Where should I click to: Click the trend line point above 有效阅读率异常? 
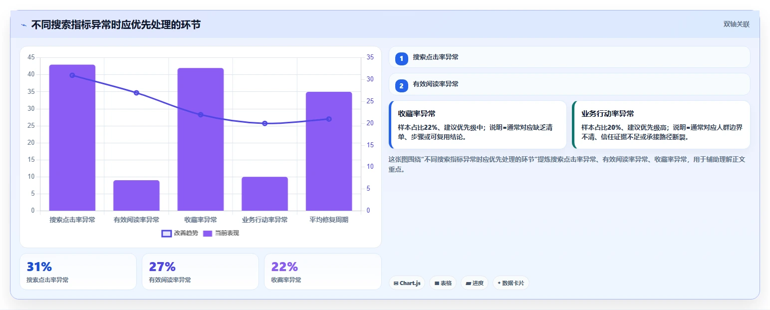coord(136,93)
